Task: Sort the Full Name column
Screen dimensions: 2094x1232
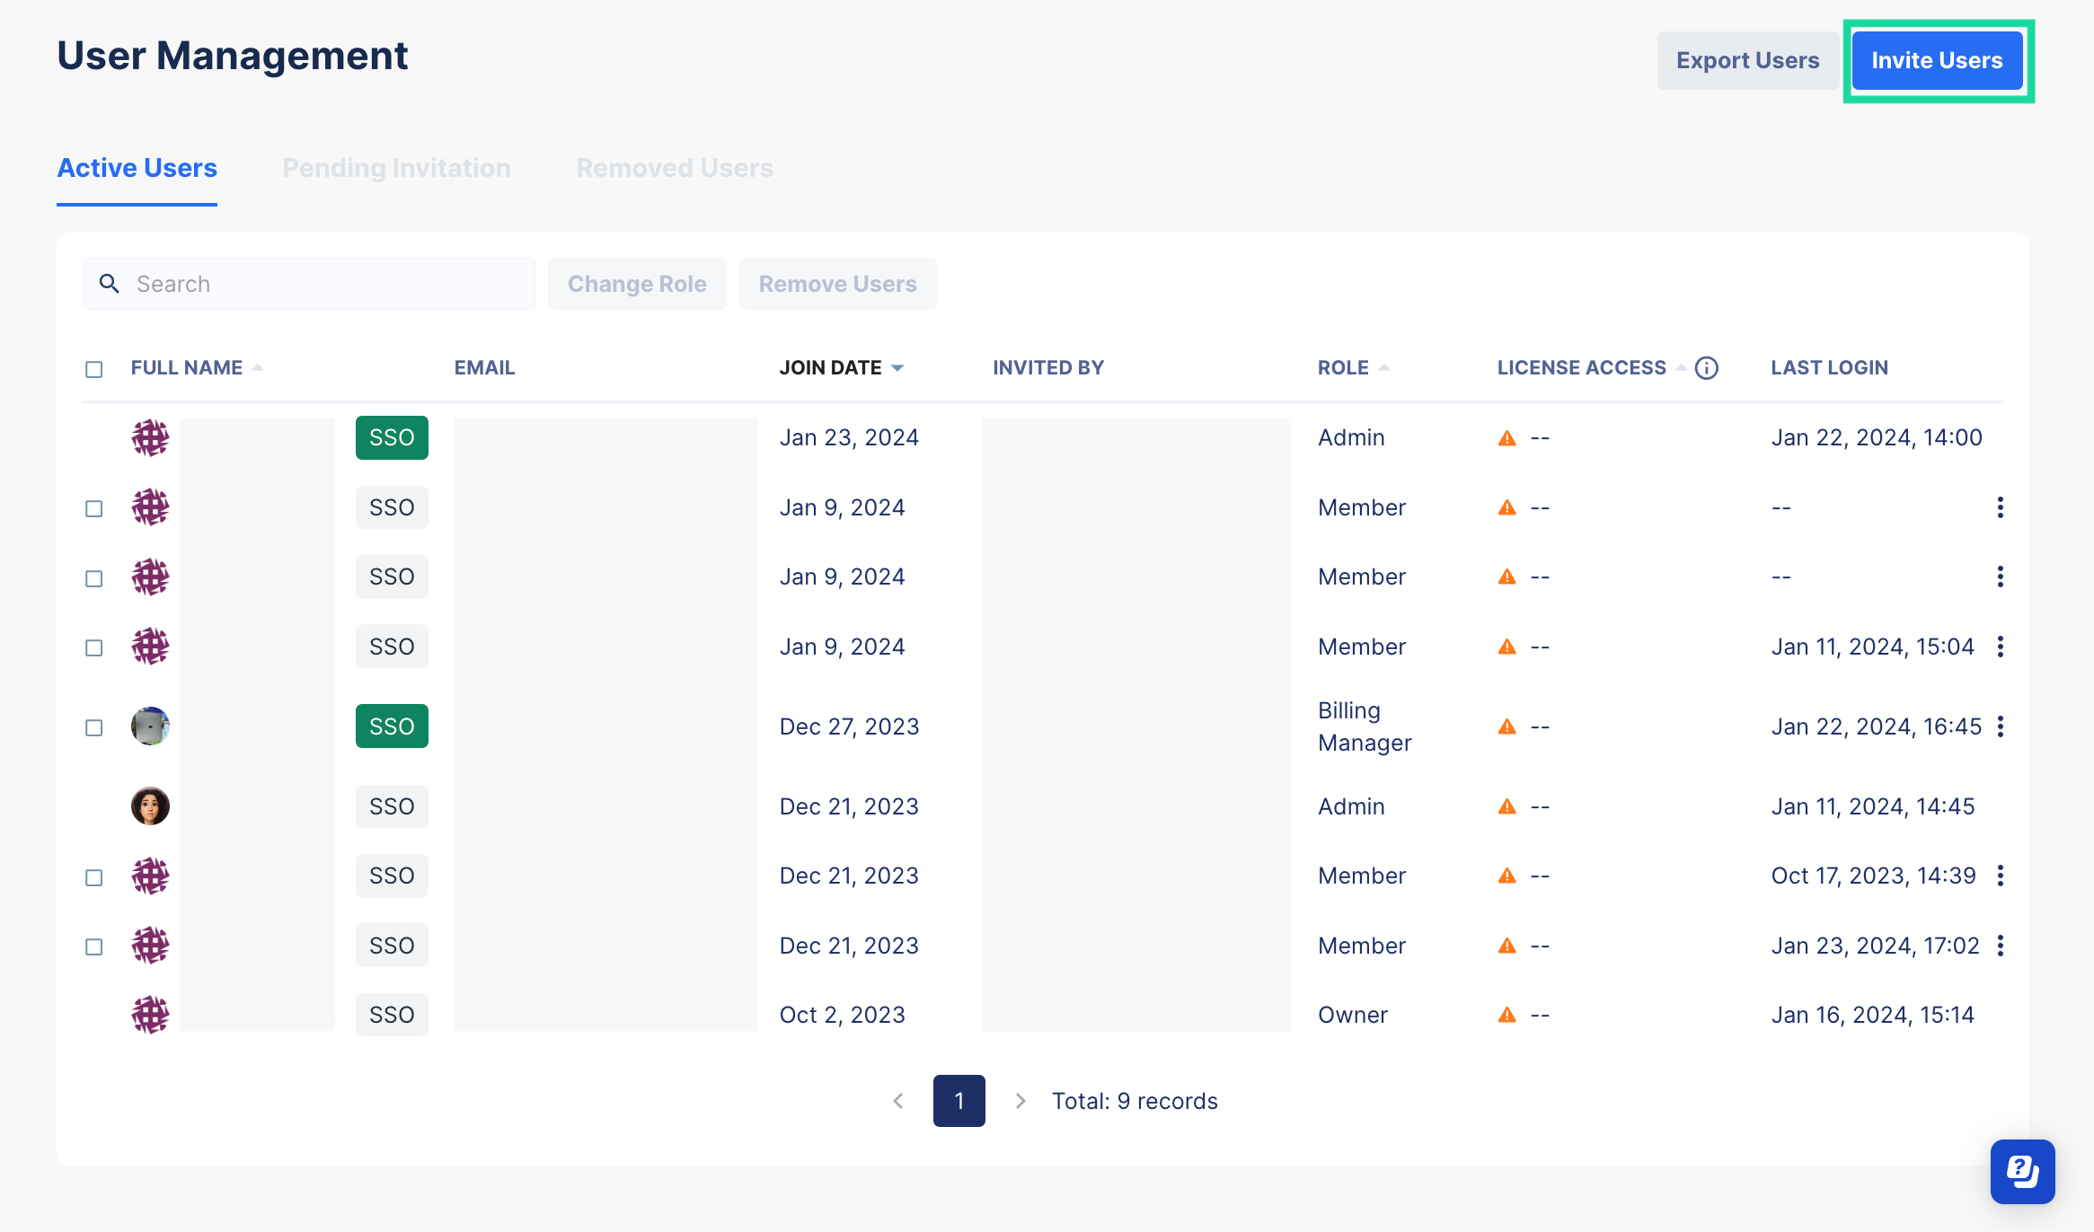Action: [x=259, y=366]
